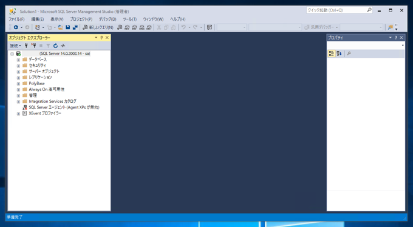The image size is (413, 227).
Task: Expand the データベース folder node
Action: coord(18,60)
